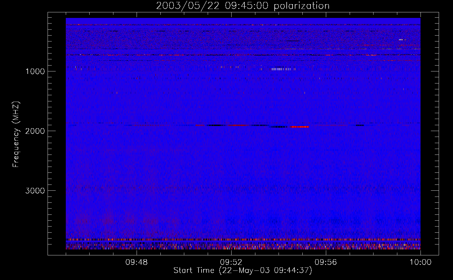
Task: Select the '09:48' time axis label
Action: [x=136, y=262]
